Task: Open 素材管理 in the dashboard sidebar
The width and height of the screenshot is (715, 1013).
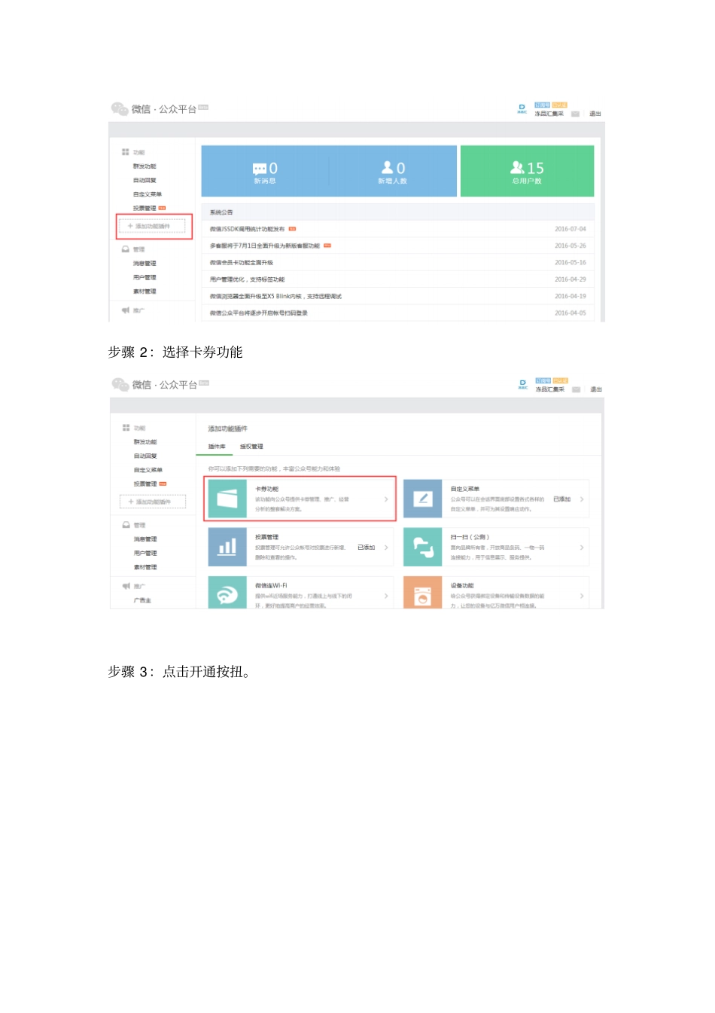Action: pyautogui.click(x=145, y=291)
